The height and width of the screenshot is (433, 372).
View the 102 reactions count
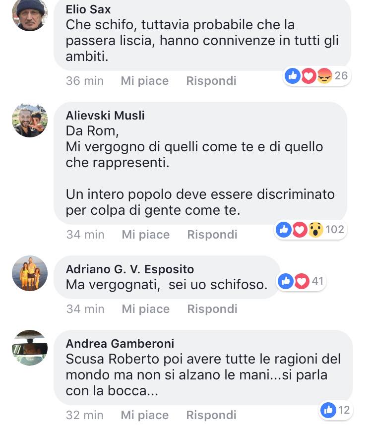point(335,230)
